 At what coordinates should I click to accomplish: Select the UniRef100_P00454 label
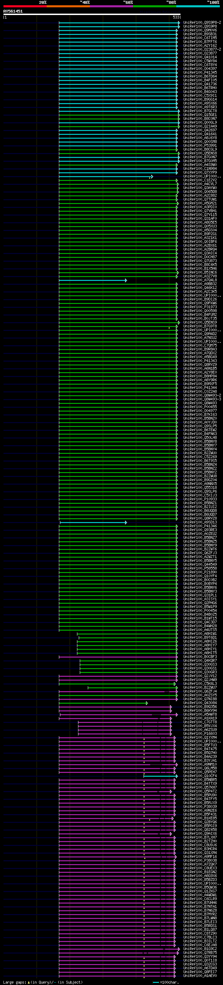200,611
